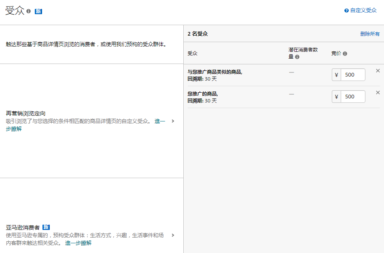Click the ¥ currency symbol on the second bid field
This screenshot has width=384, height=253.
click(x=336, y=96)
